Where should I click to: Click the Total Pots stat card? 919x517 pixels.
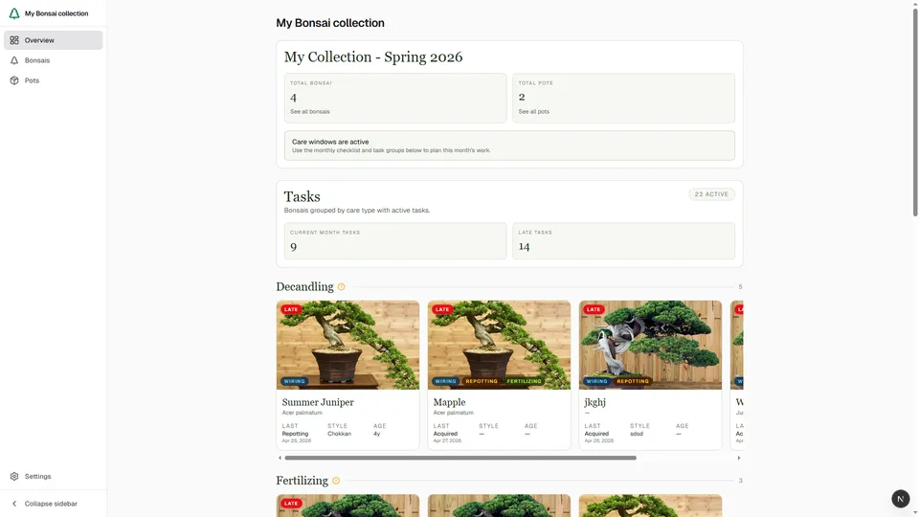click(623, 98)
